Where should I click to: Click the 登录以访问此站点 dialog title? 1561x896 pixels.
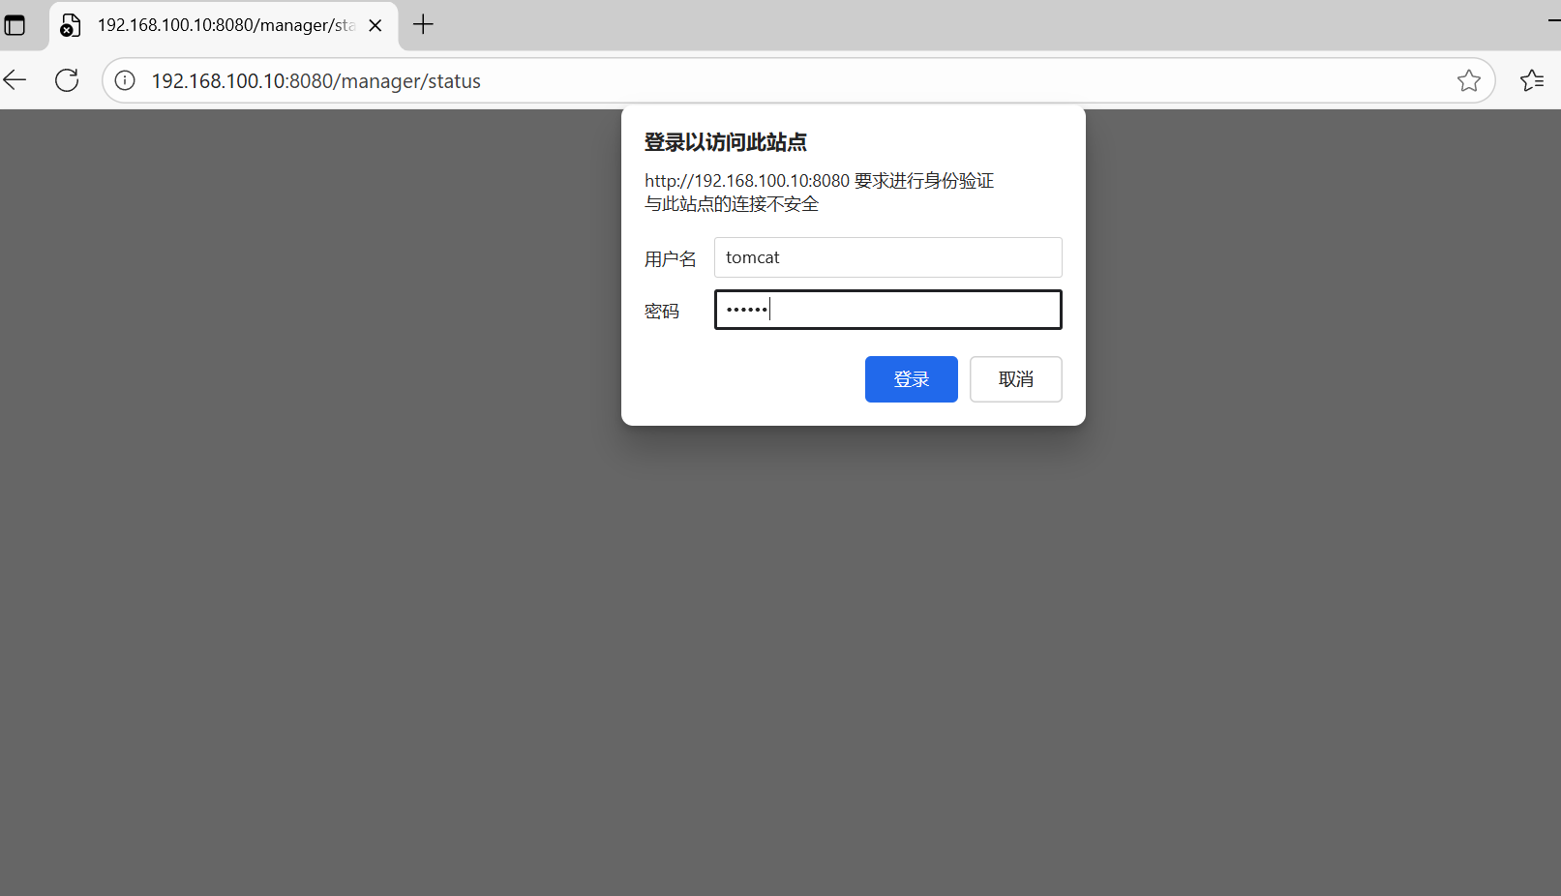(x=725, y=142)
